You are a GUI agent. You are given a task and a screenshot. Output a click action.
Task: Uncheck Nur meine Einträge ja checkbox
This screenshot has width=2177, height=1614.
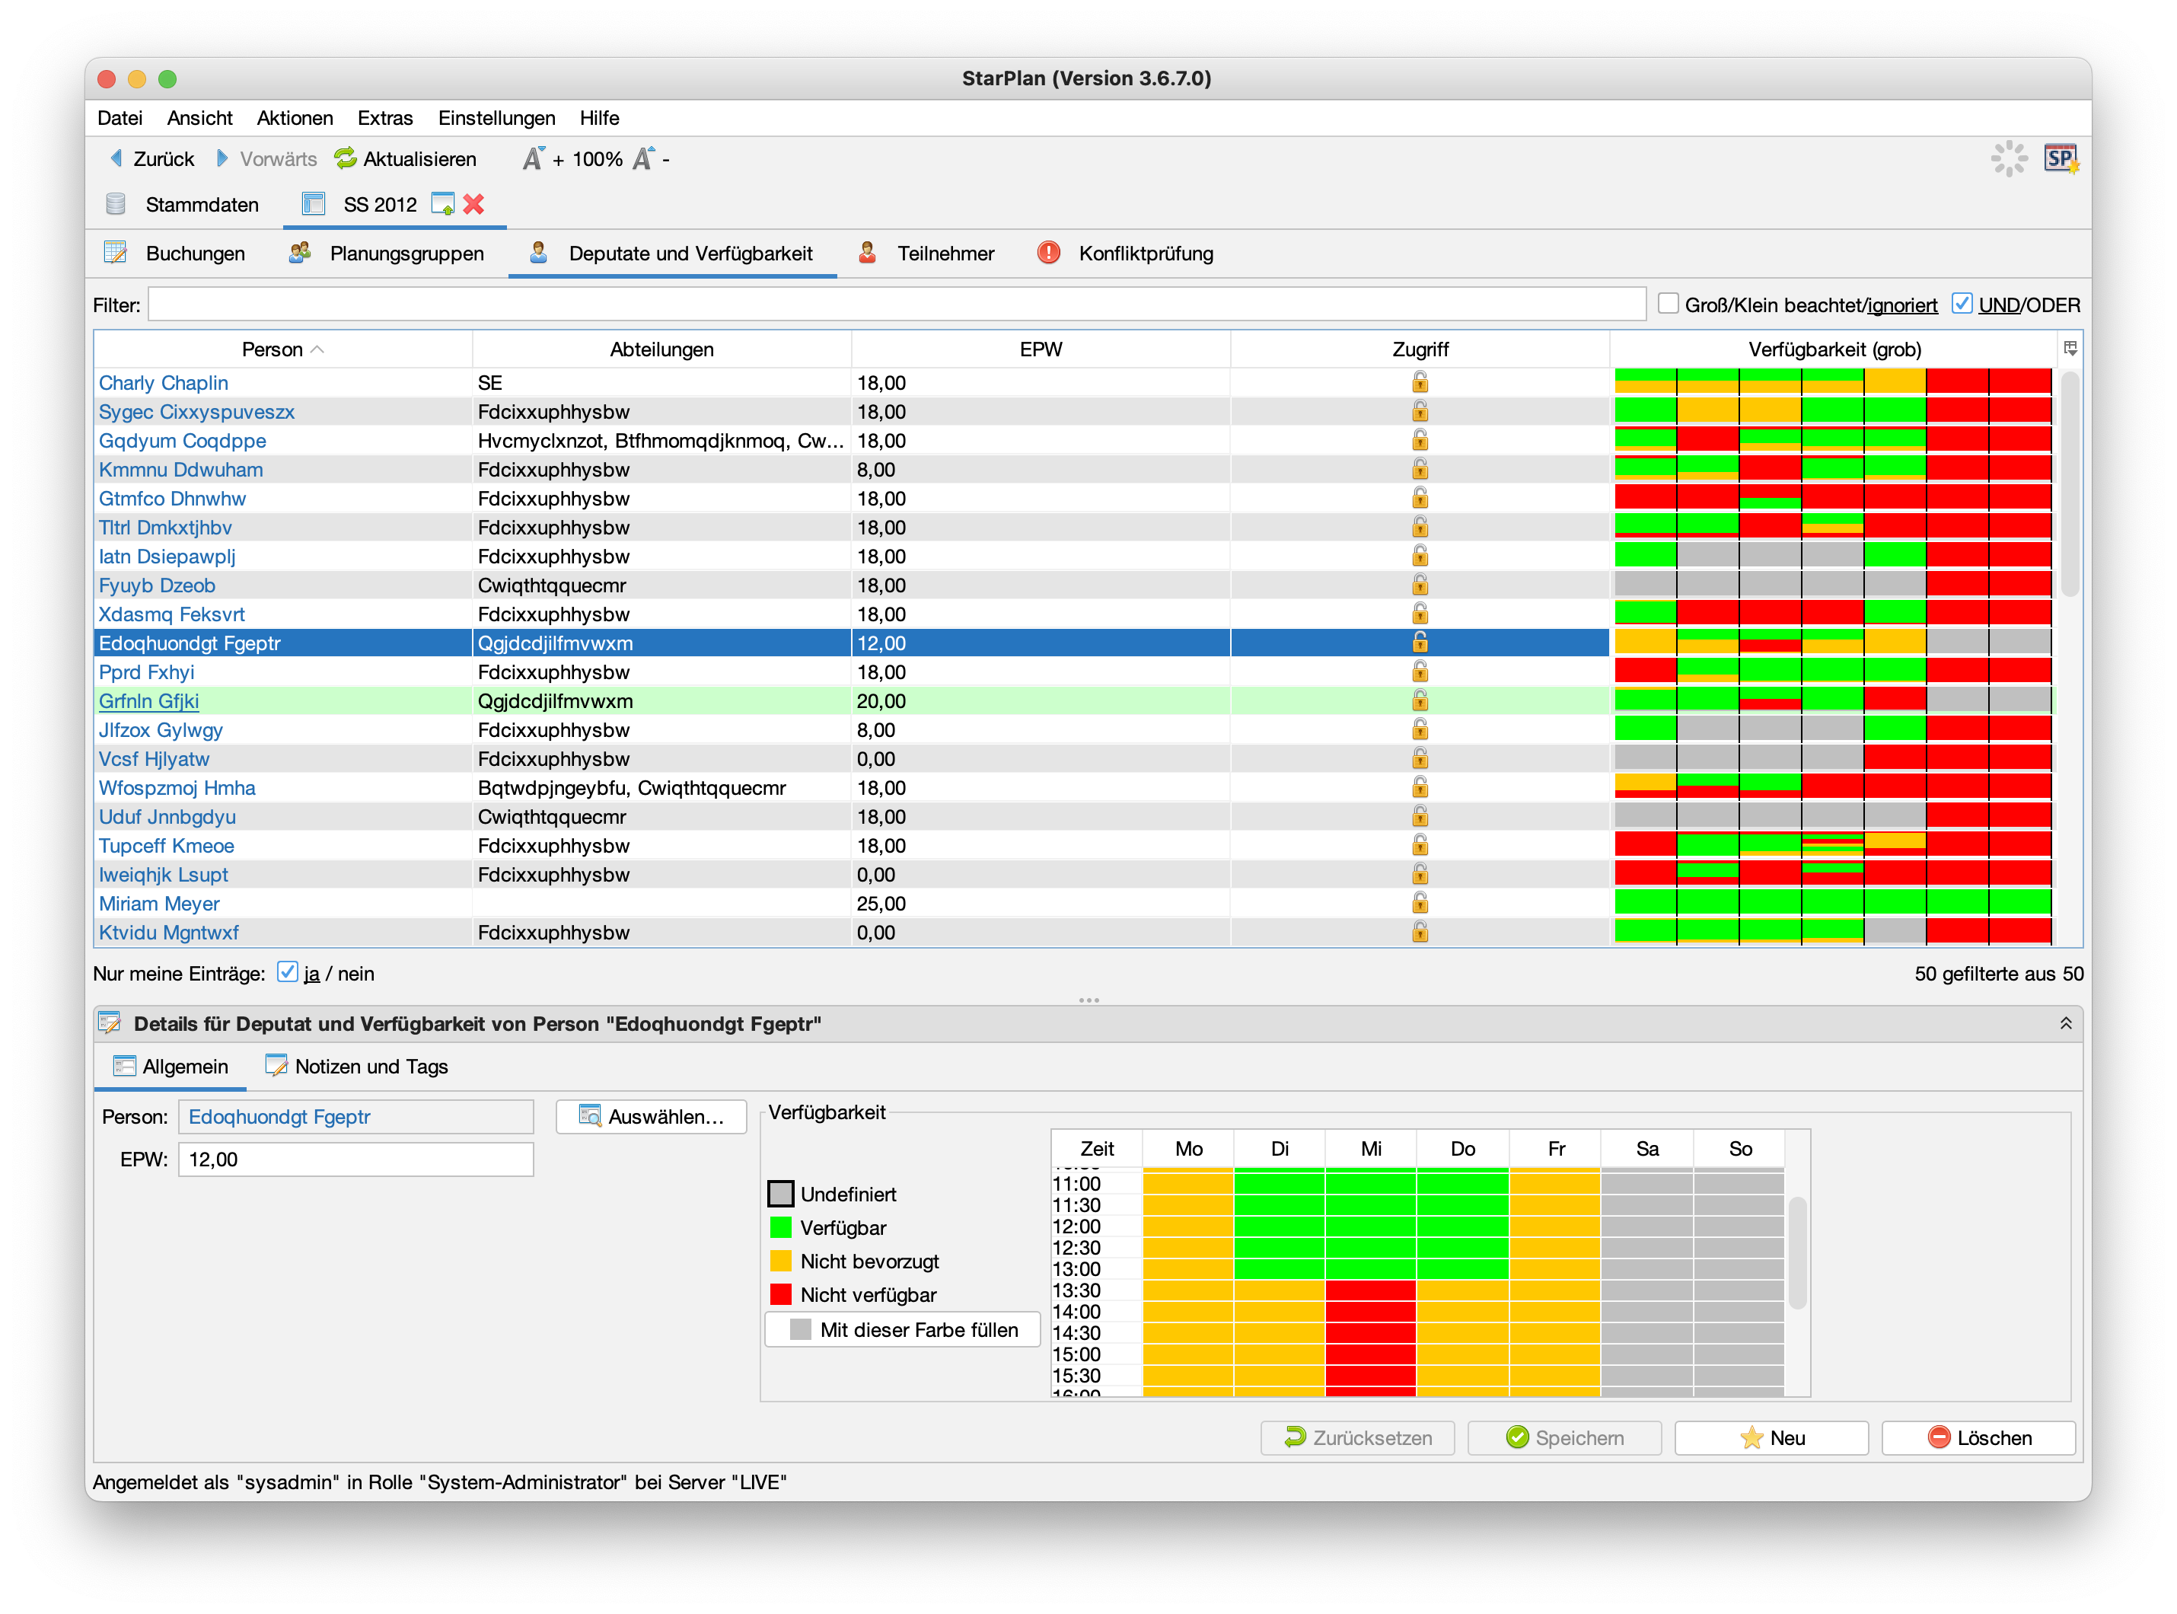click(287, 972)
